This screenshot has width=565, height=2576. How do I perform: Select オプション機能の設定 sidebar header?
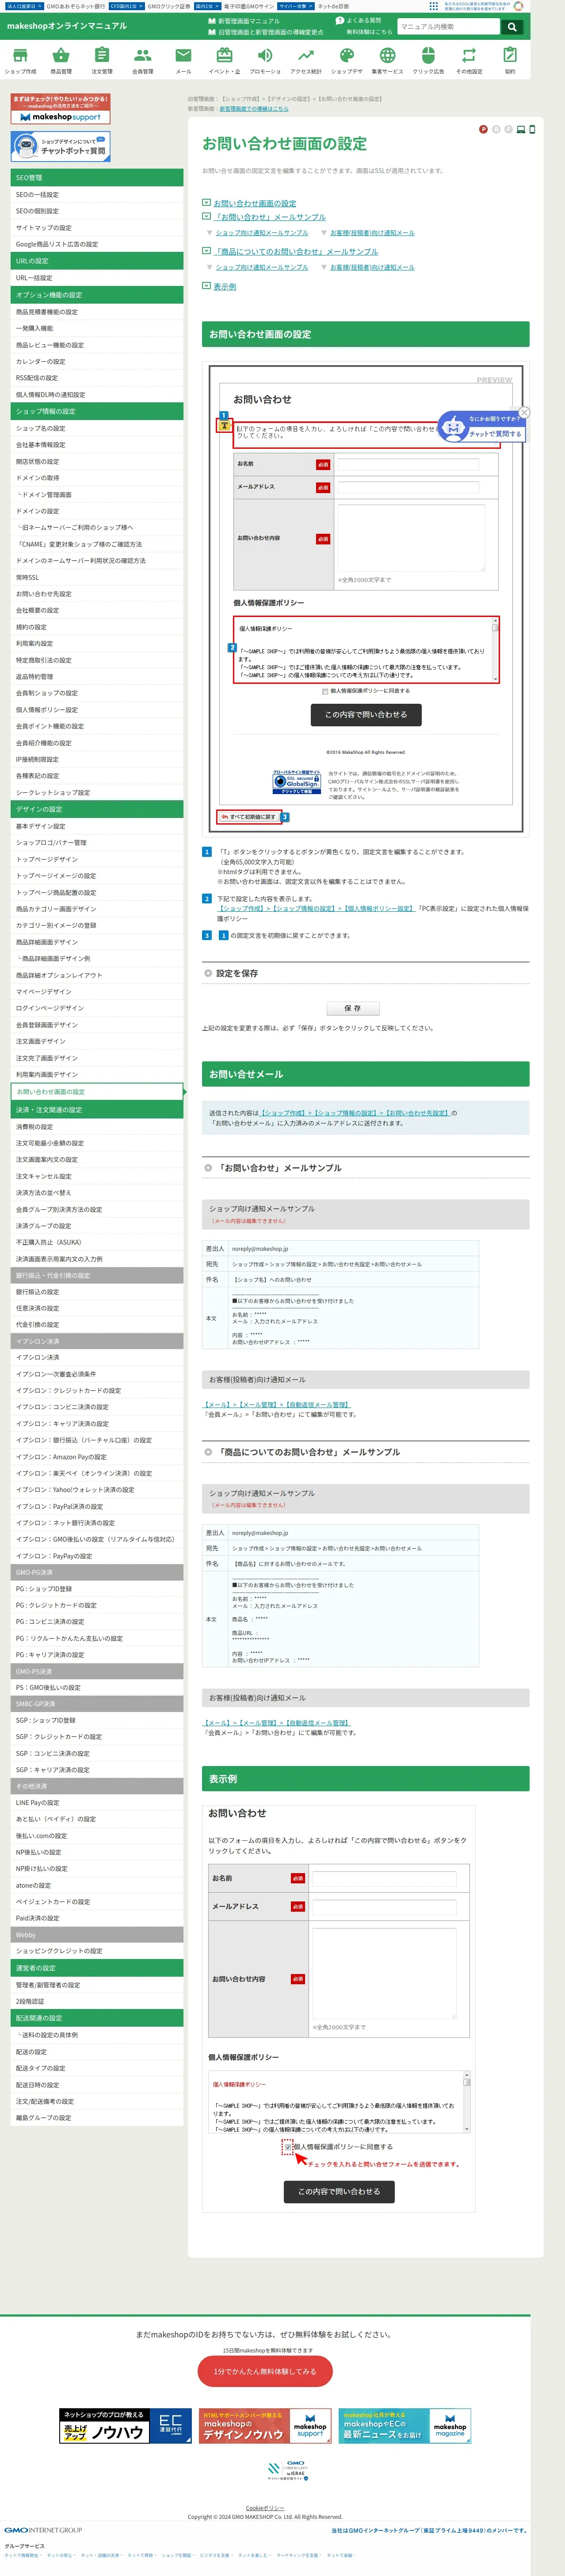point(97,295)
